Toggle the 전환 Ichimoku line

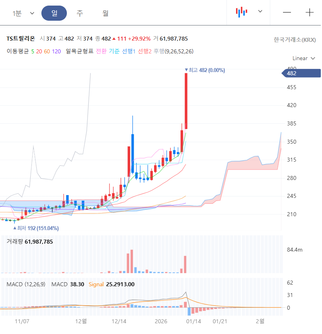101,51
